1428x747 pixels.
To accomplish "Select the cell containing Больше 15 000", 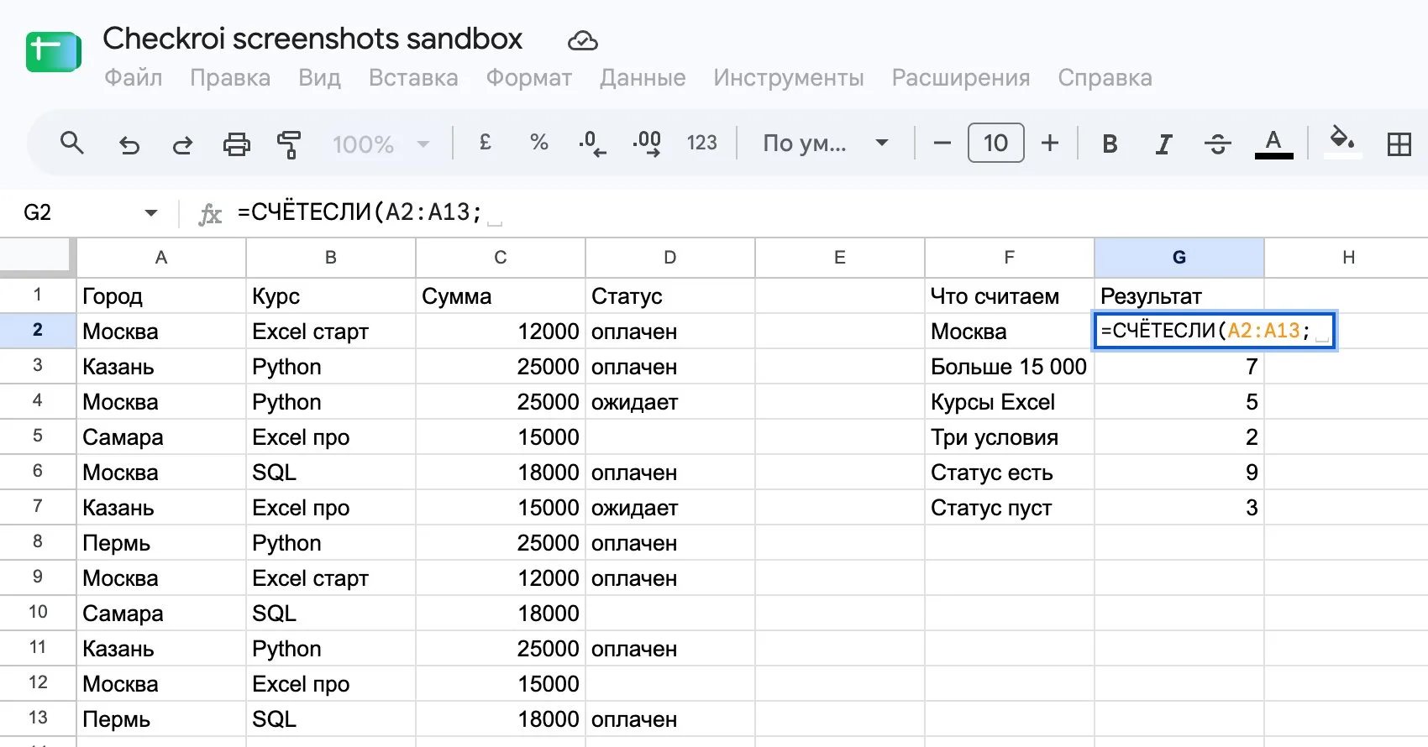I will point(1010,367).
